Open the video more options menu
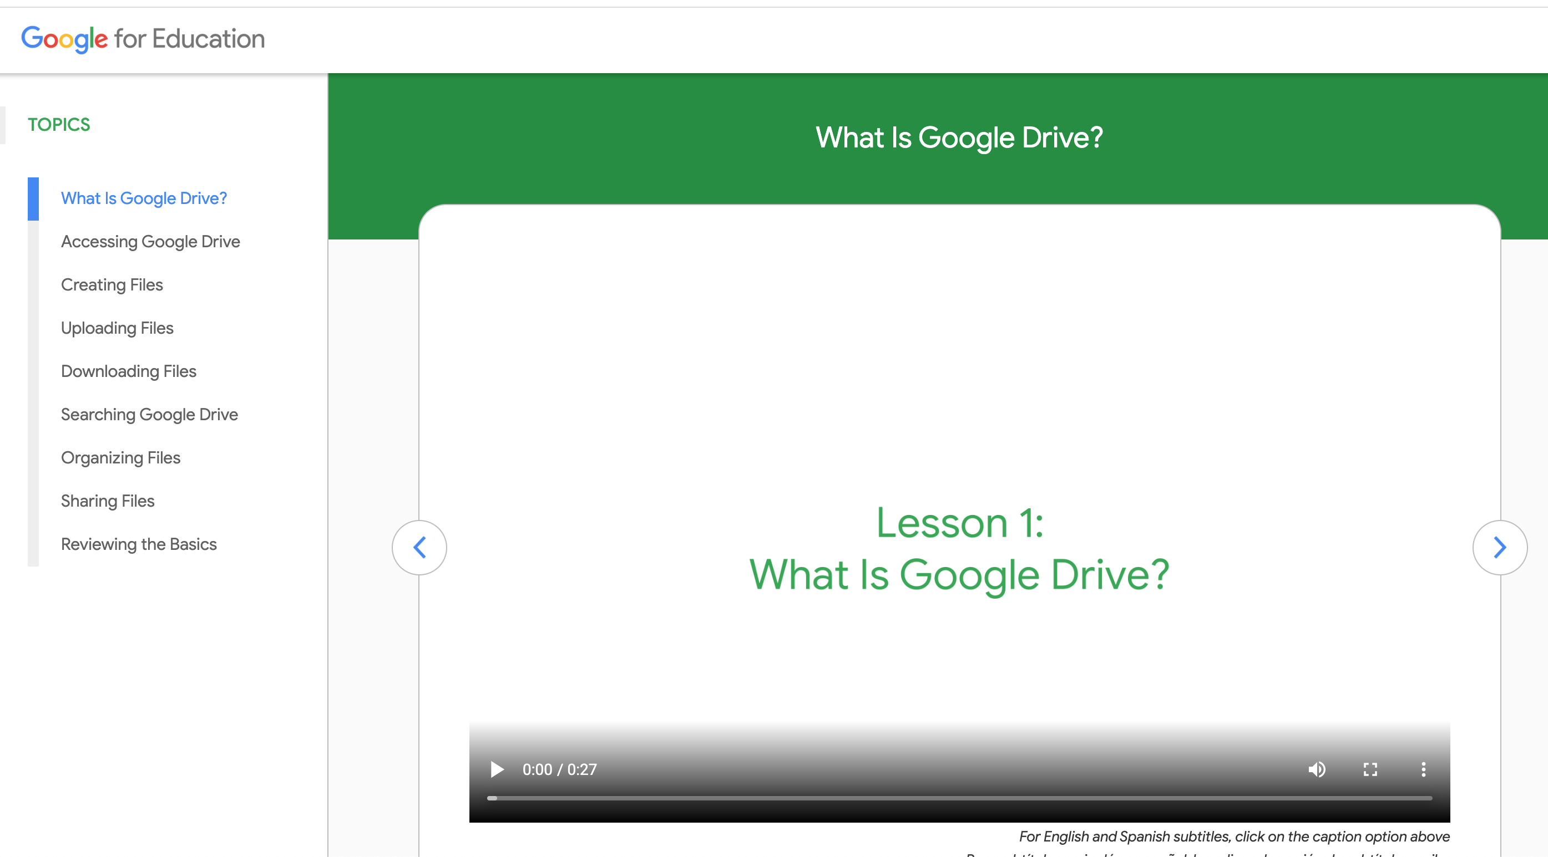Image resolution: width=1548 pixels, height=857 pixels. 1423,769
